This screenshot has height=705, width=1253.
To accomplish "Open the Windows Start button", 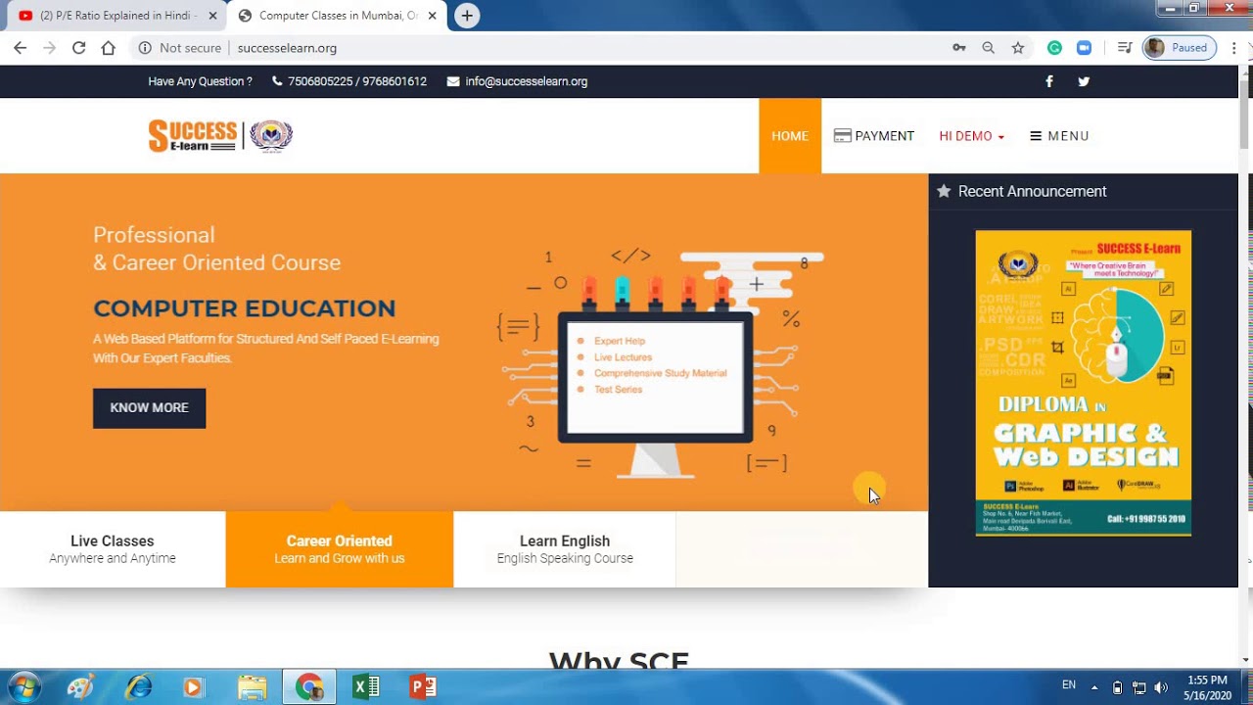I will coord(24,687).
